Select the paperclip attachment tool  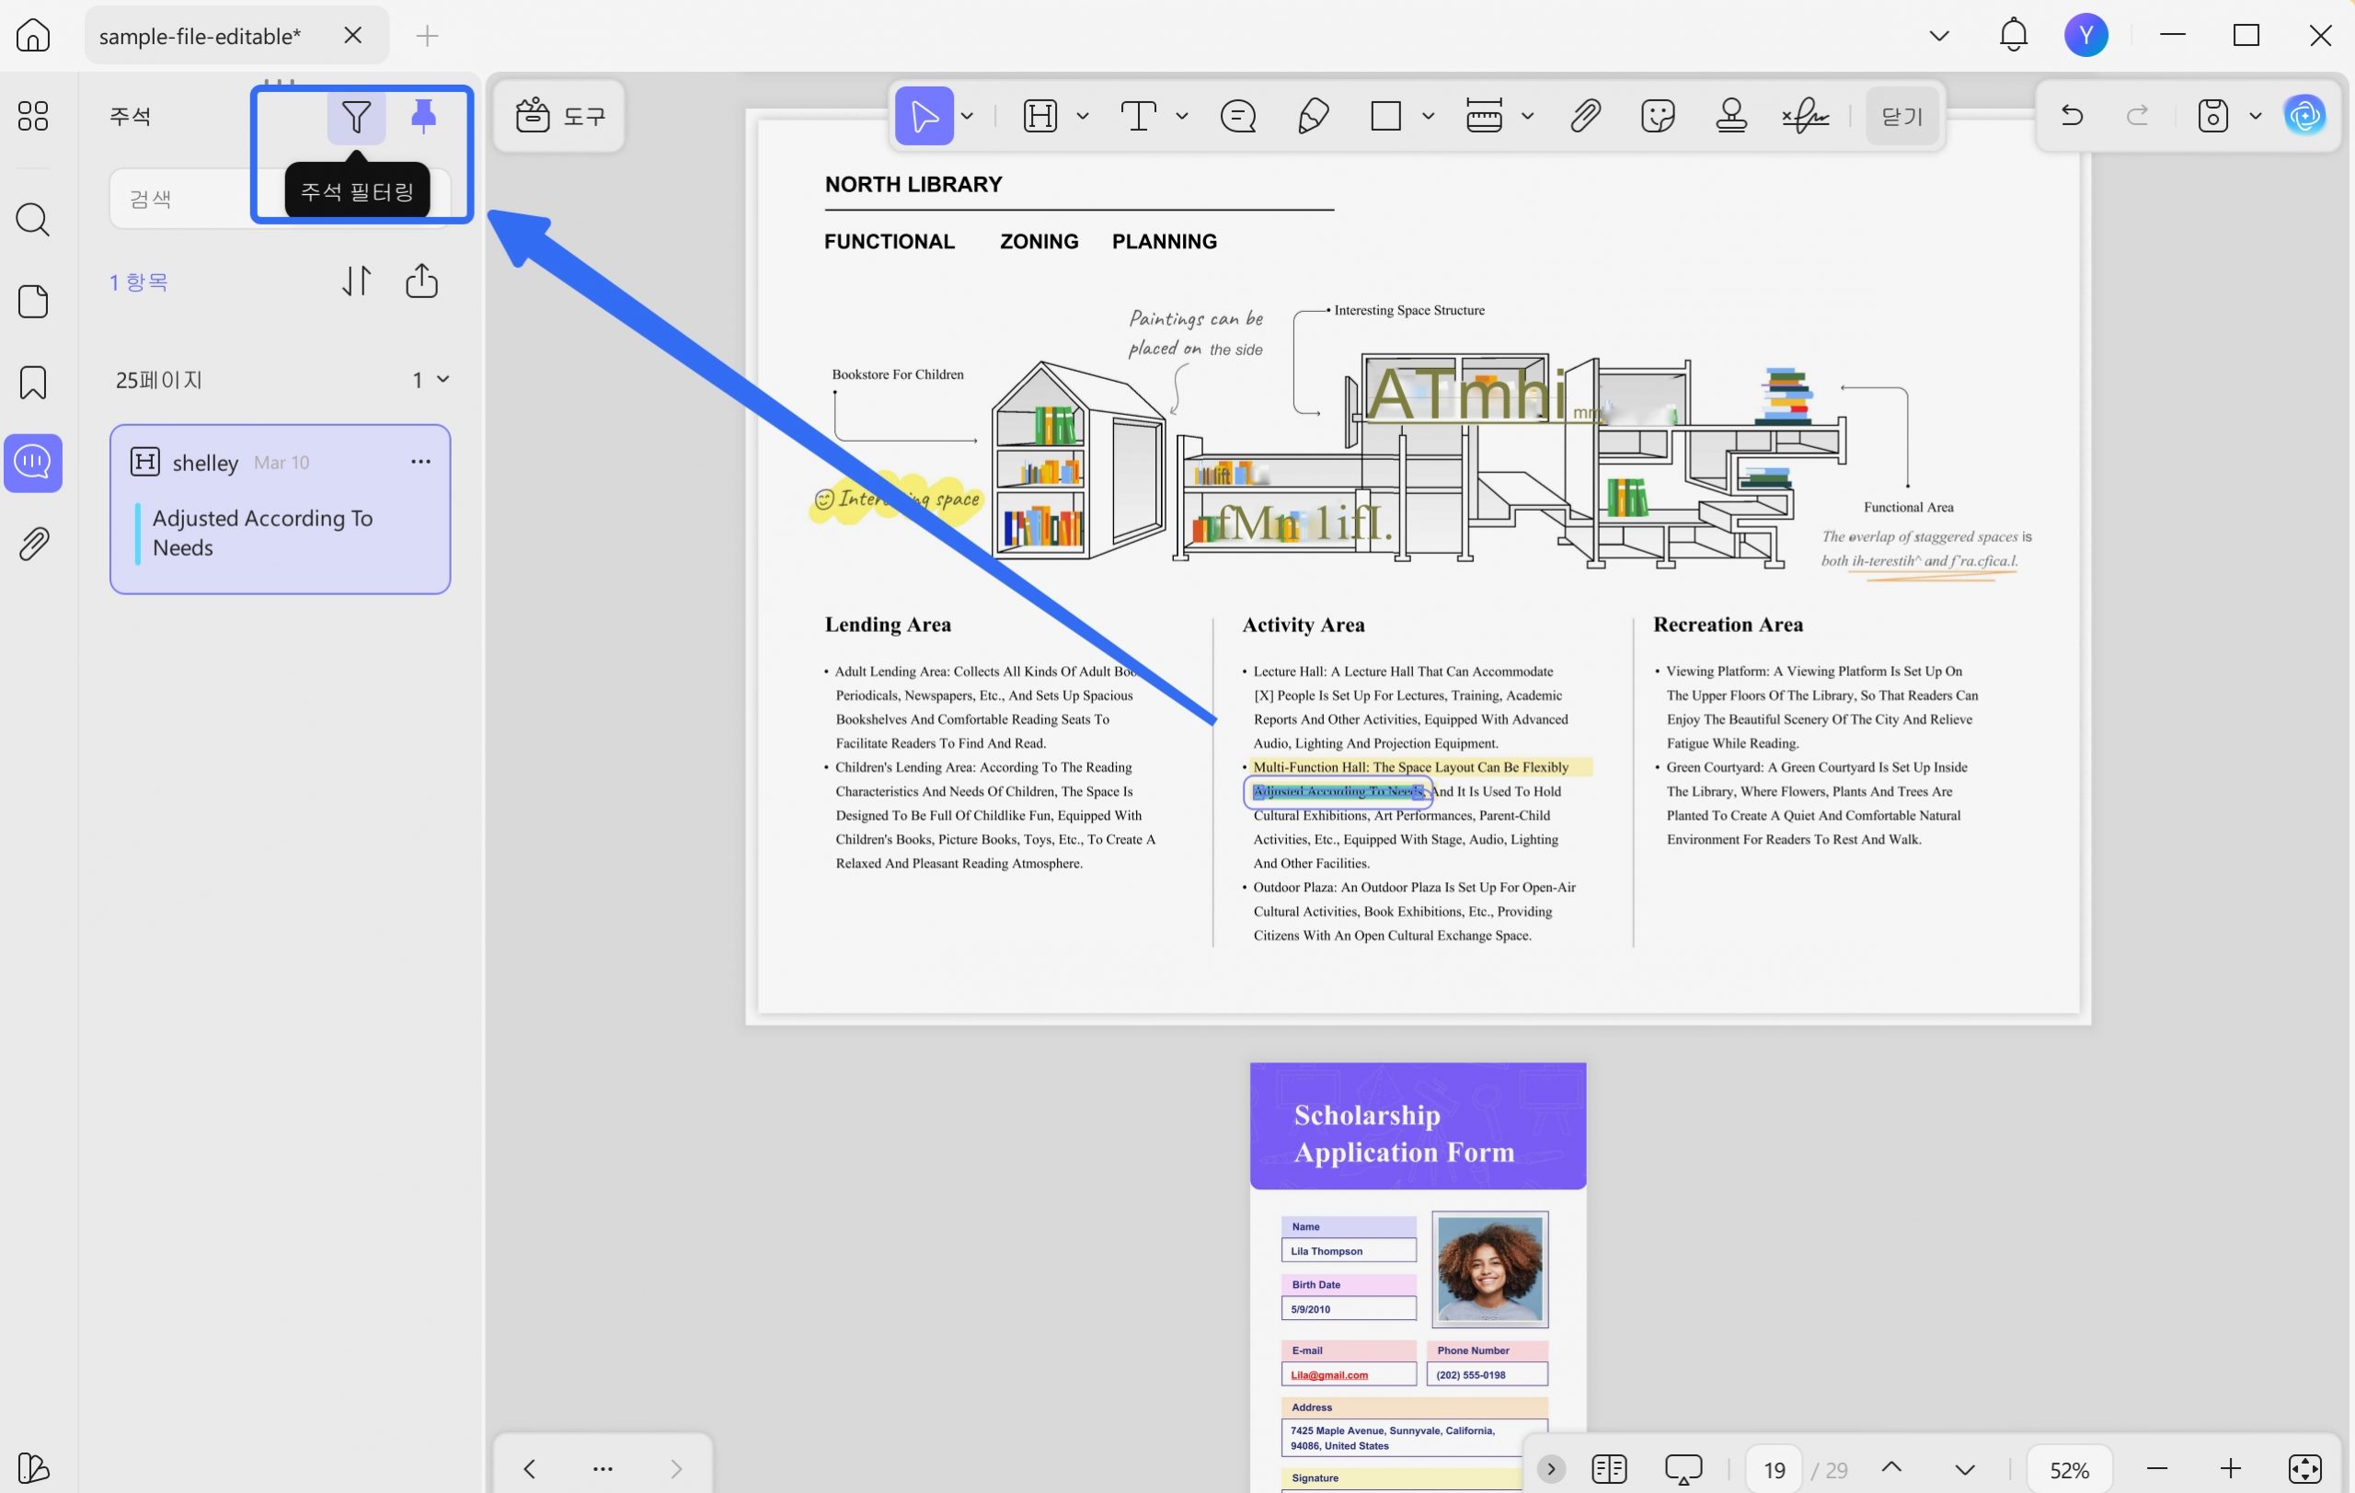1585,116
